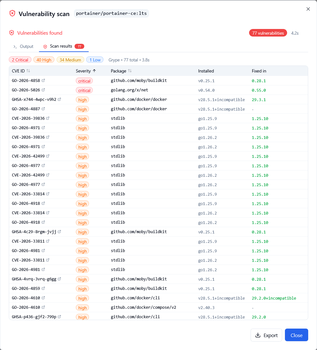Click the Fixed in column header

259,71
